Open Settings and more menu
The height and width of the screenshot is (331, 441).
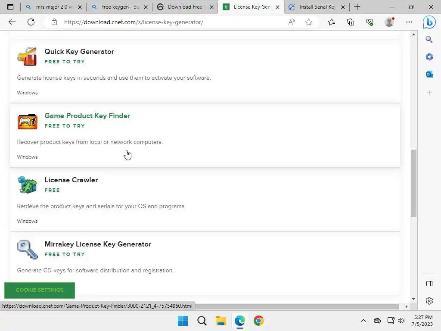click(x=409, y=22)
